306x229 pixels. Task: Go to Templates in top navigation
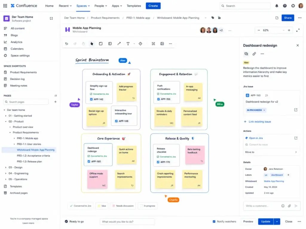(134, 6)
